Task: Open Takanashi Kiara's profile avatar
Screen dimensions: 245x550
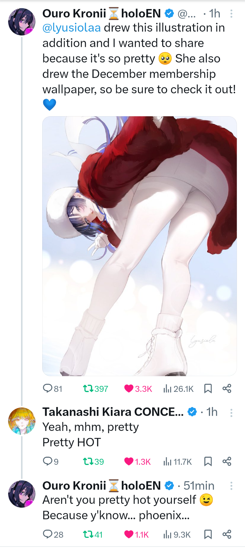Action: [x=22, y=421]
